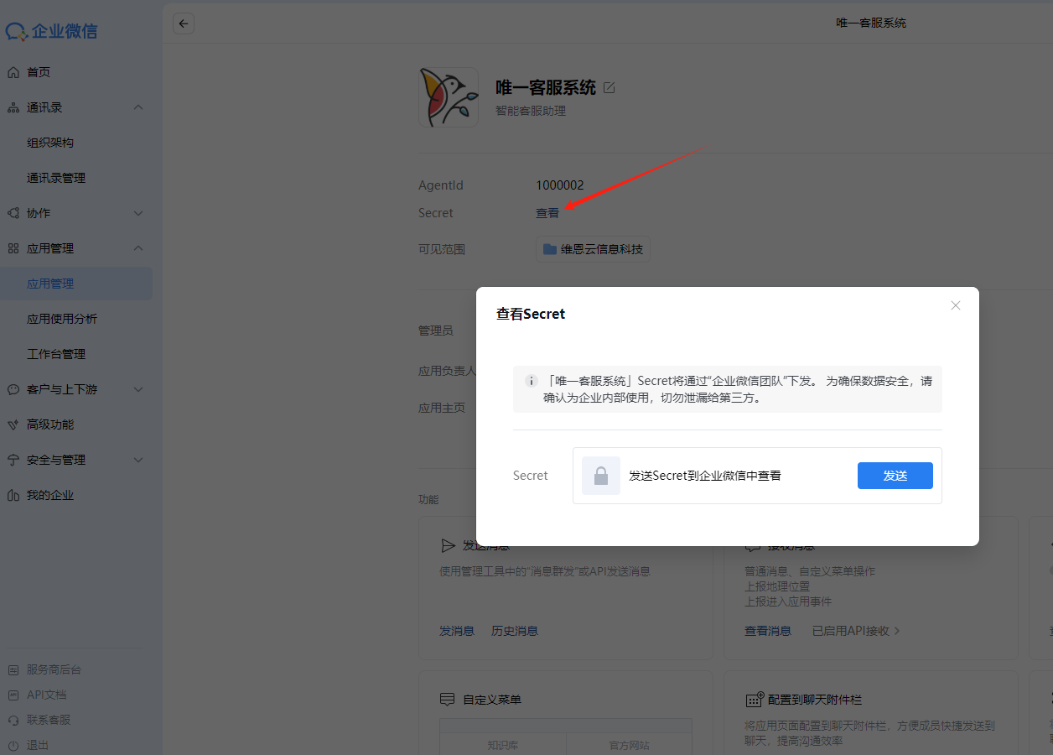Click API文档 text link

click(46, 695)
